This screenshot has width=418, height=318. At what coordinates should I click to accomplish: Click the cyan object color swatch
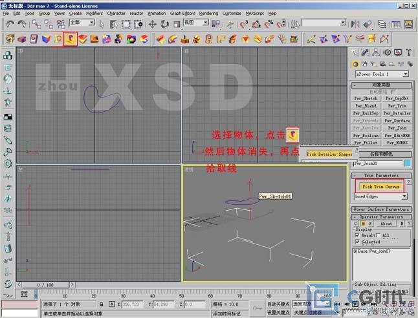(408, 164)
